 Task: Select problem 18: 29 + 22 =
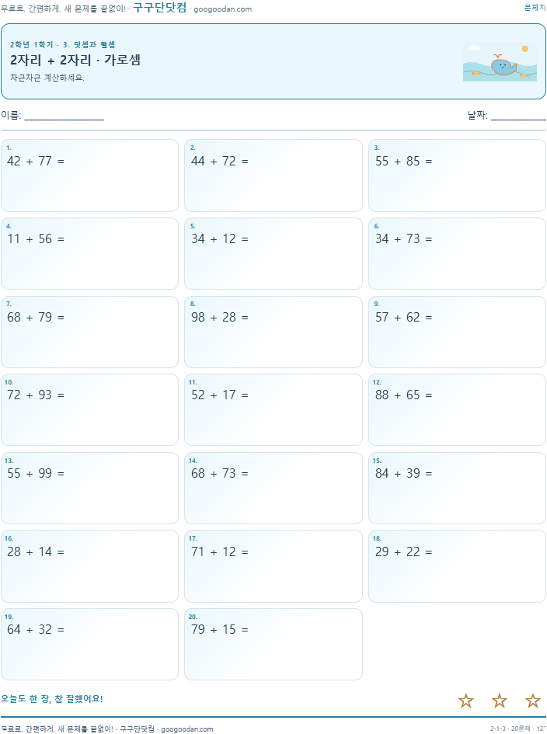457,566
